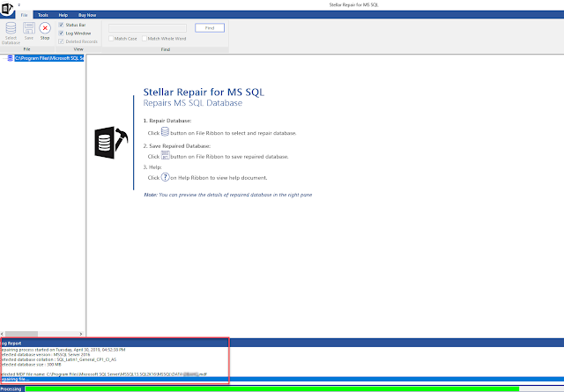Click the '1. Repair Database:' step text

point(167,121)
